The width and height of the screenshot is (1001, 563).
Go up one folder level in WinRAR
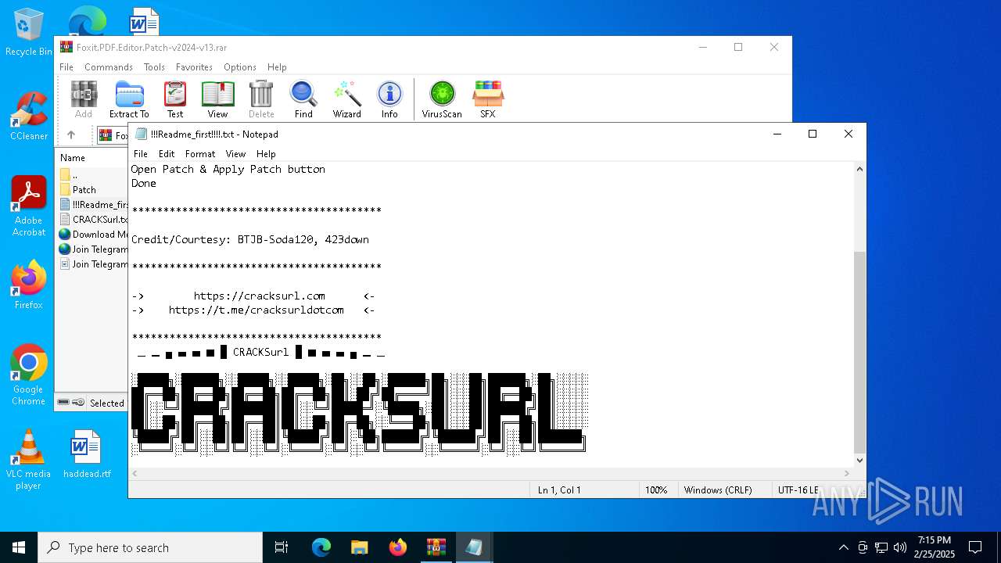click(71, 135)
